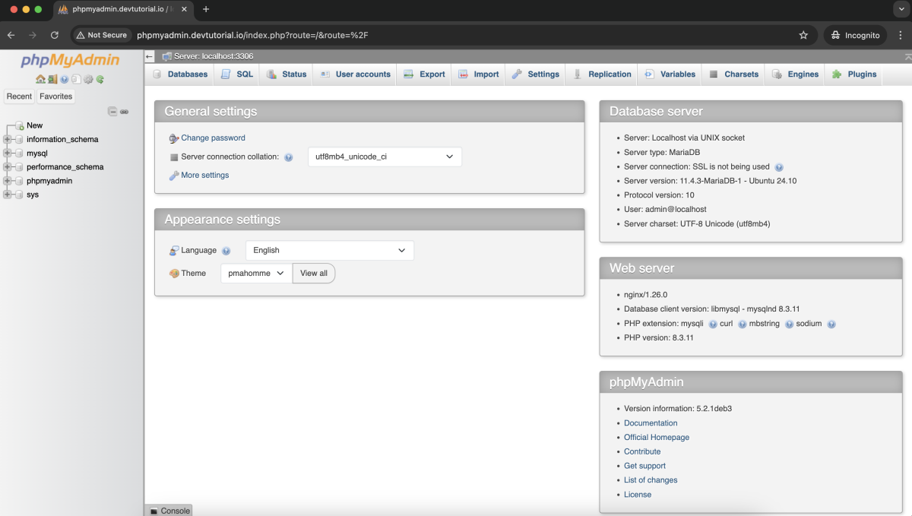Open a new browser tab
This screenshot has height=516, width=912.
click(206, 9)
